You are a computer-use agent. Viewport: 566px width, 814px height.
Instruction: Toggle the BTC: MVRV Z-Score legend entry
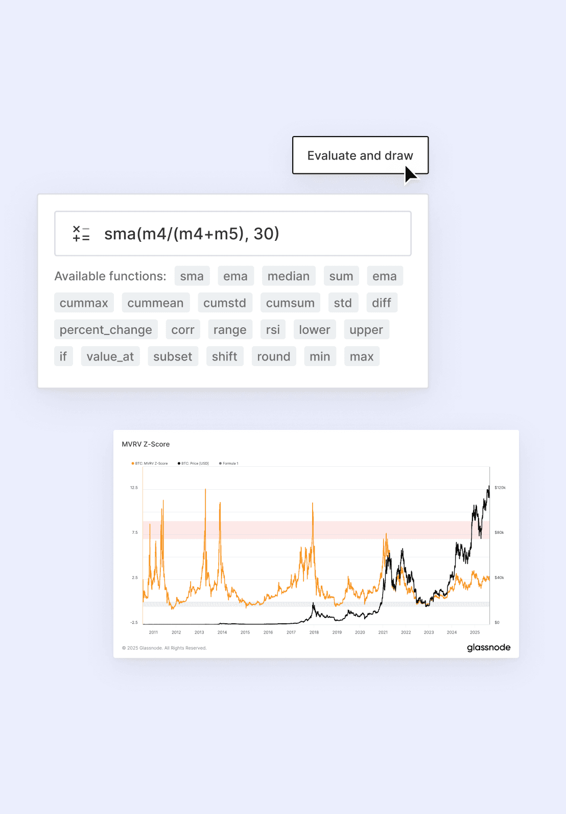151,463
